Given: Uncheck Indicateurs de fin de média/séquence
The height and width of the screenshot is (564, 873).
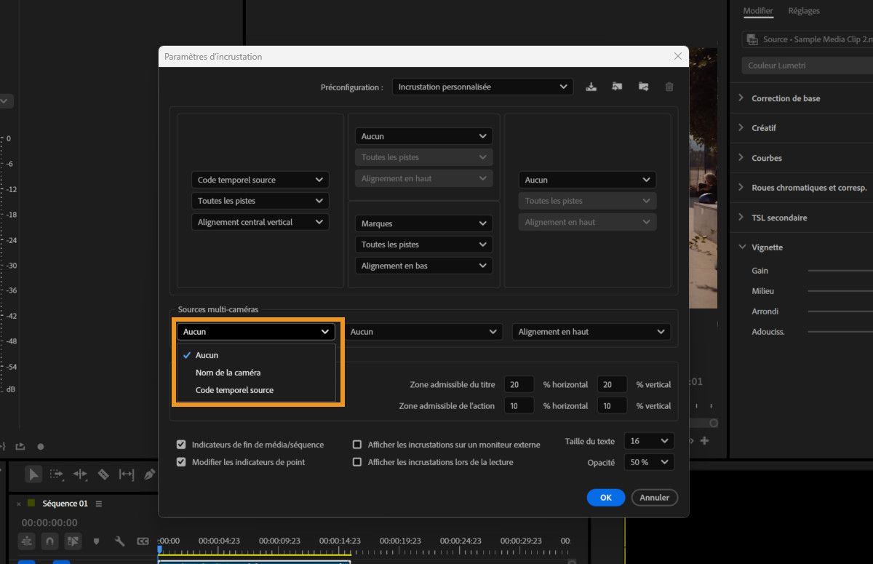Looking at the screenshot, I should point(181,445).
